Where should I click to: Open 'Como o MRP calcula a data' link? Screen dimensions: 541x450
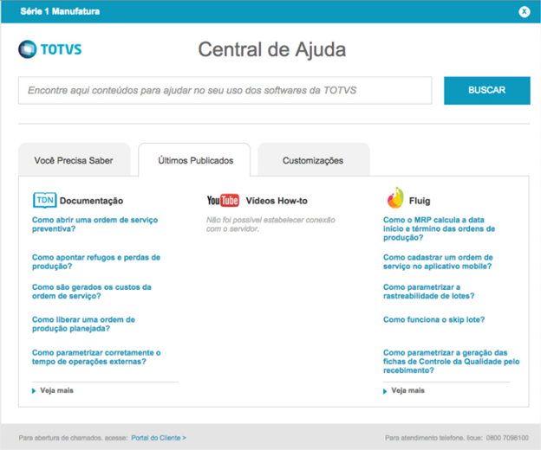[439, 228]
